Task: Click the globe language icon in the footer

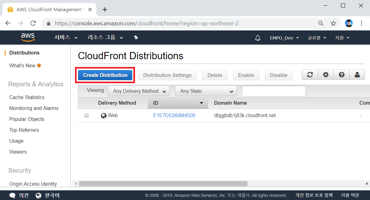Action: pyautogui.click(x=38, y=195)
